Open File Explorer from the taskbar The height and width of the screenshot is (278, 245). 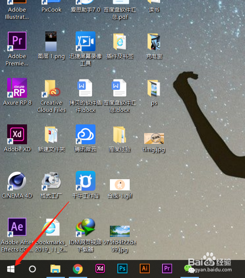click(55, 269)
